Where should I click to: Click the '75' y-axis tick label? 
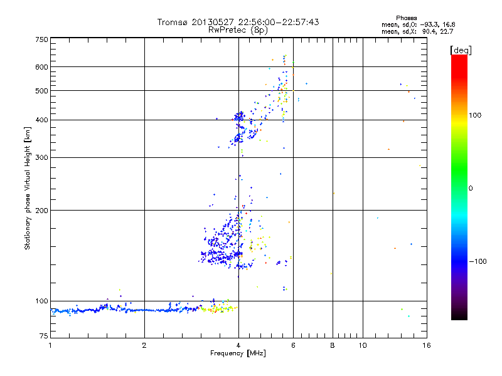[x=44, y=336]
